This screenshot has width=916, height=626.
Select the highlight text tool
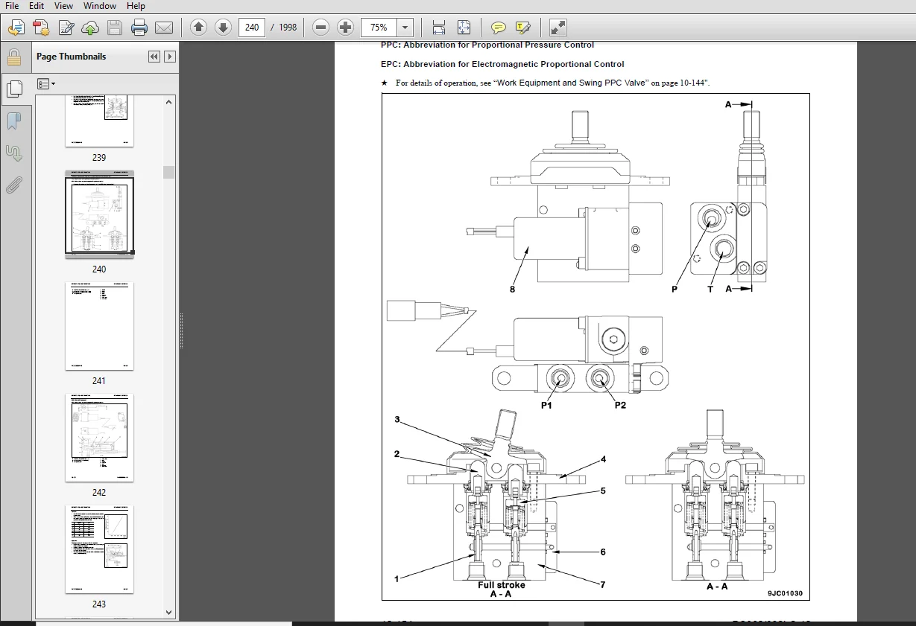(x=523, y=28)
